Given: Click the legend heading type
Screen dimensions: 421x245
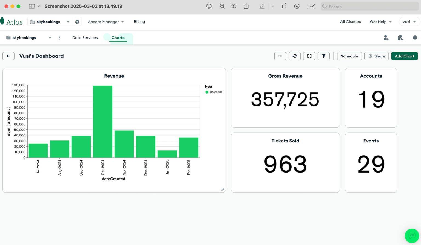Looking at the screenshot, I should [x=208, y=86].
